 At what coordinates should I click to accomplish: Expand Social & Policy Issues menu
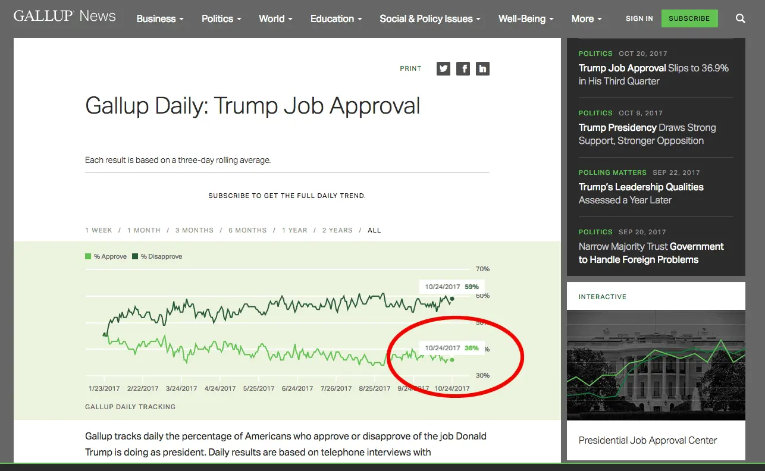(x=430, y=18)
